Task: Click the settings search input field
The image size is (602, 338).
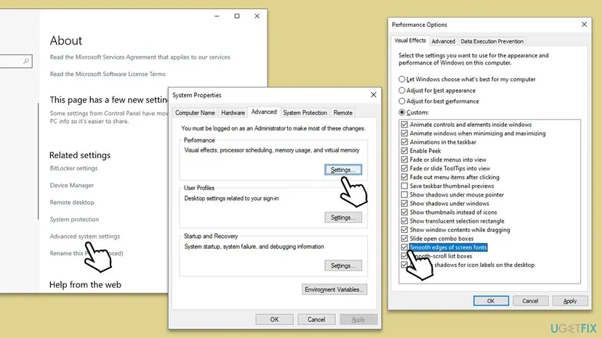Action: coord(15,62)
